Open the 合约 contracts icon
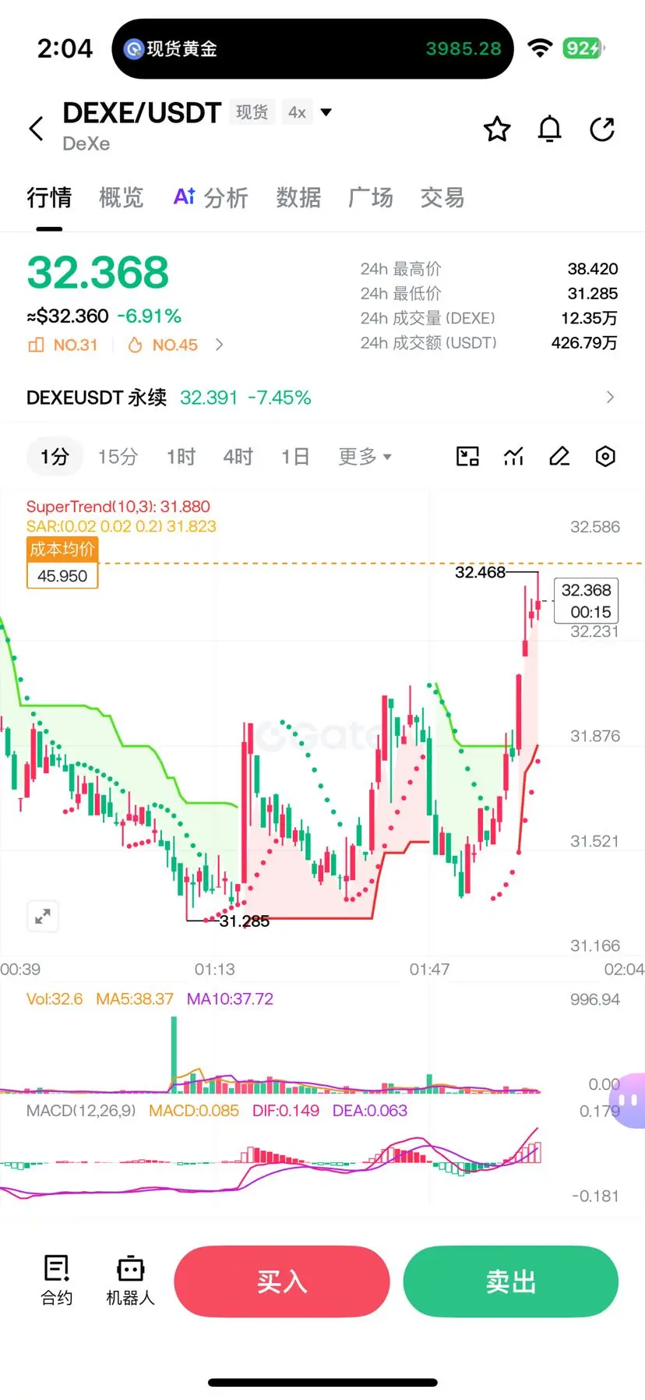The width and height of the screenshot is (645, 1400). click(x=56, y=1280)
